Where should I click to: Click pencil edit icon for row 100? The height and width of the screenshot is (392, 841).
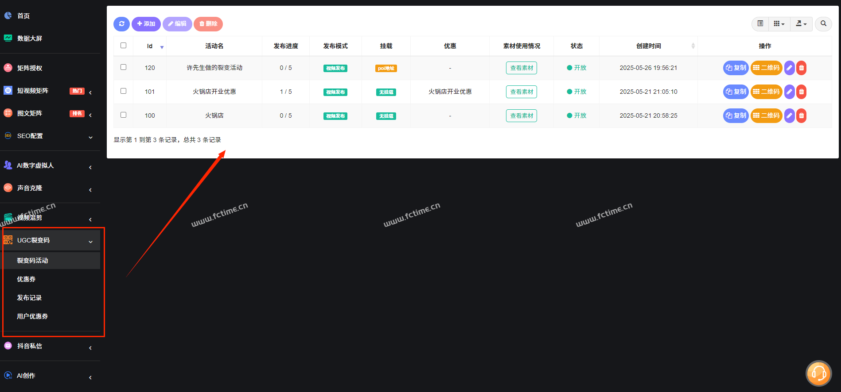[789, 116]
